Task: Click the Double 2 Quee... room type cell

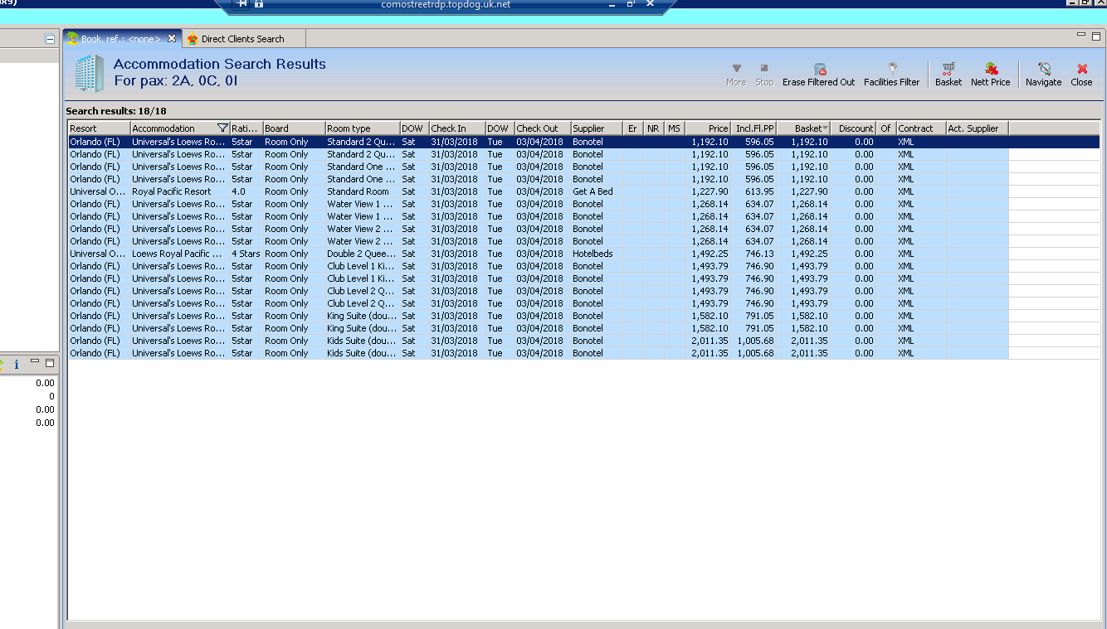Action: pos(362,254)
